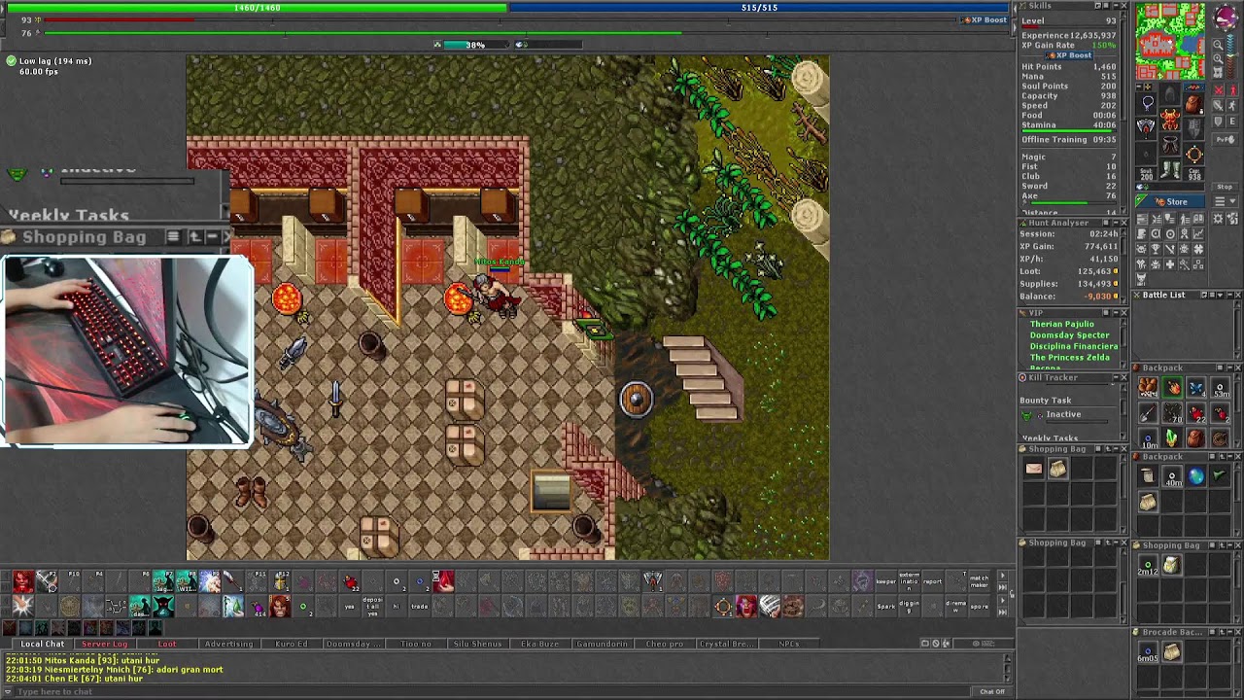Switch to the NPCs chat tab
This screenshot has height=700, width=1244.
pos(789,644)
